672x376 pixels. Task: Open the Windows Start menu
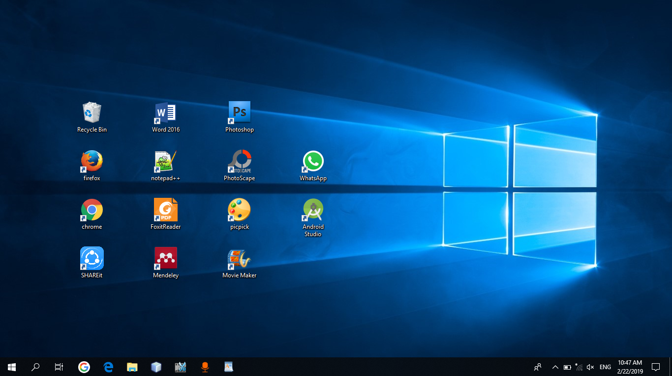click(12, 367)
